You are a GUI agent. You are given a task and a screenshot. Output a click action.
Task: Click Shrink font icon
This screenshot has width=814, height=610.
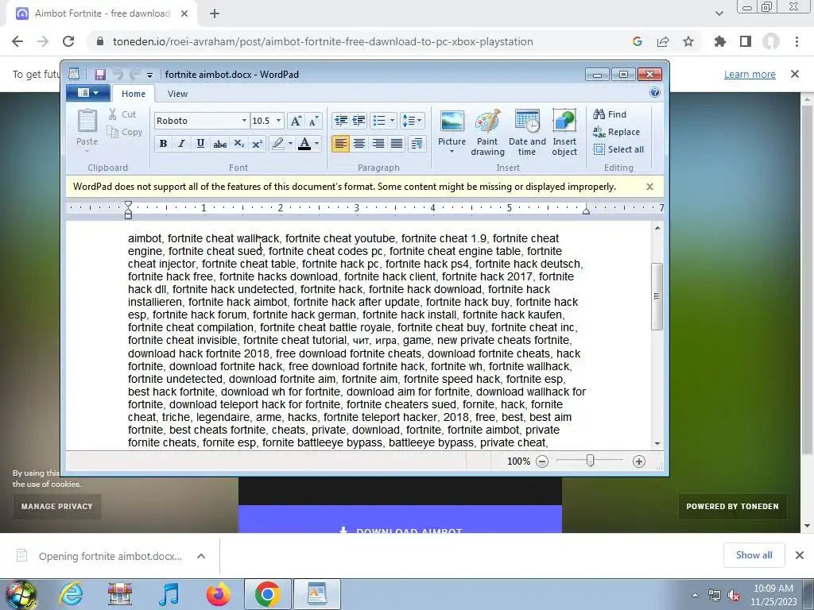point(313,121)
